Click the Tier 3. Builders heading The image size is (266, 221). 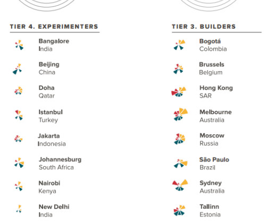tap(204, 27)
